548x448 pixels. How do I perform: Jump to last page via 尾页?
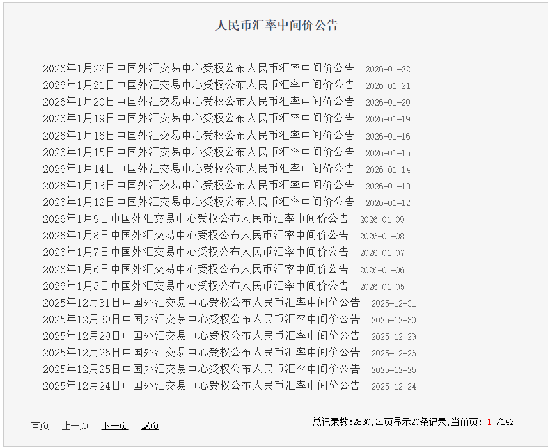(150, 426)
